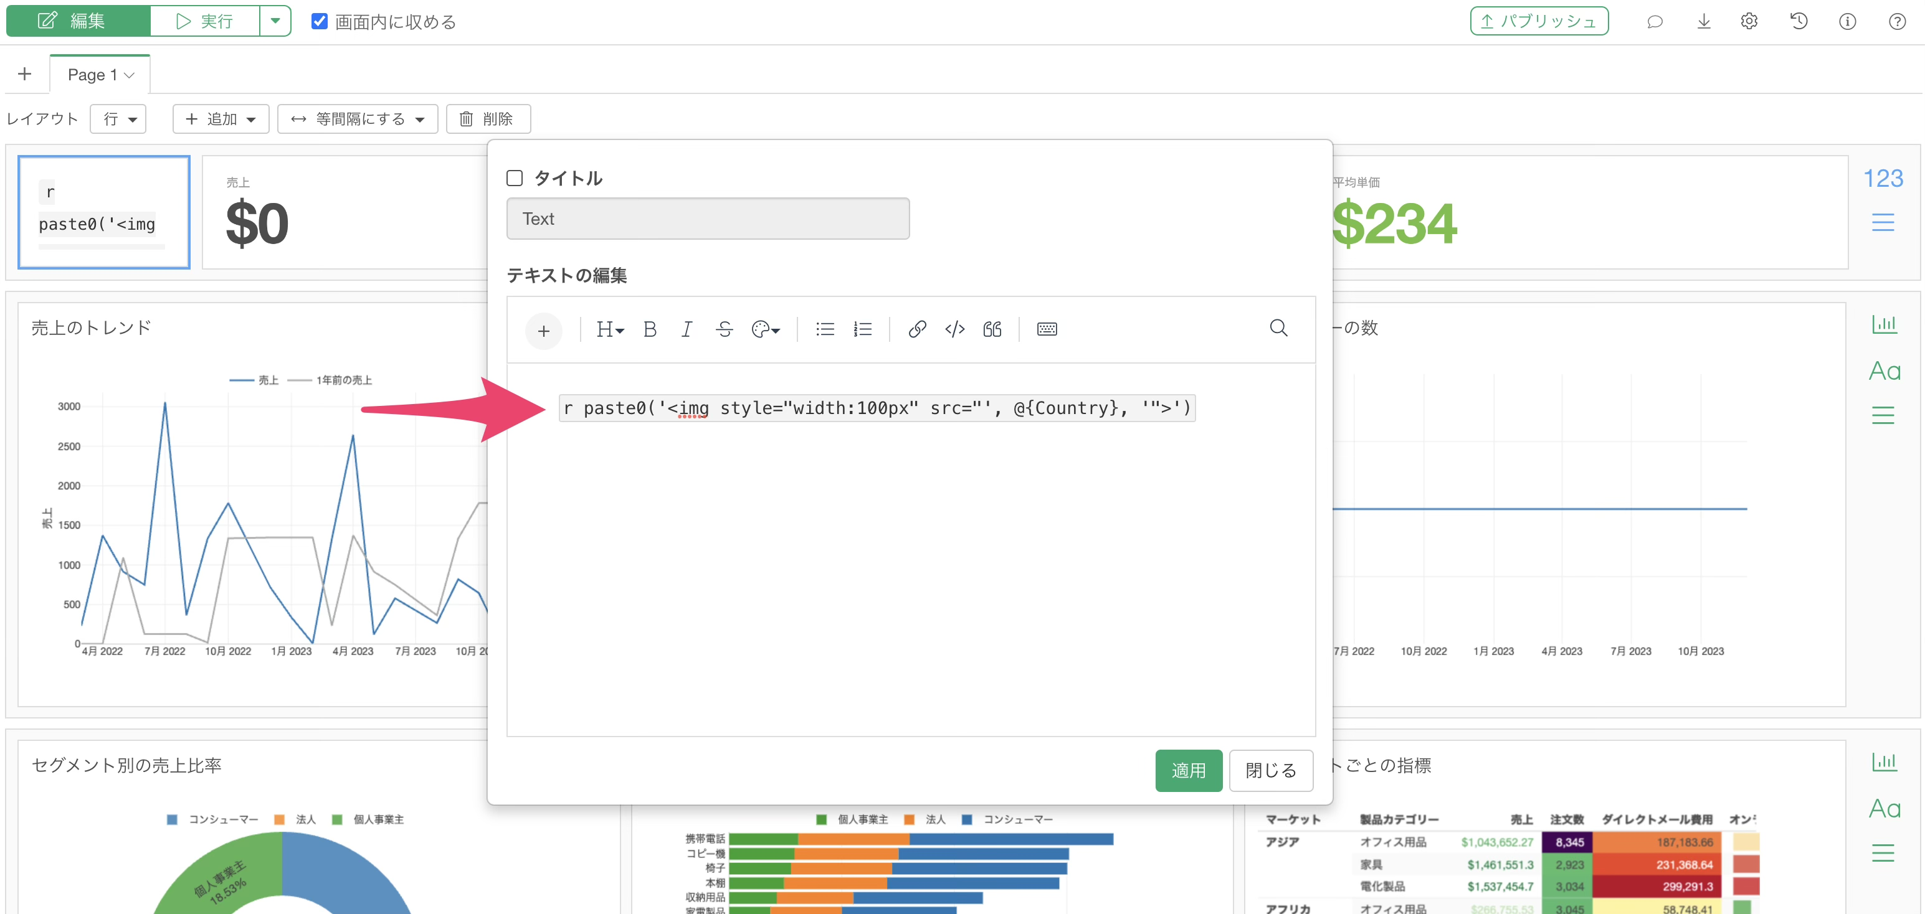Viewport: 1925px width, 914px height.
Task: Click the insert plus button in editor
Action: pyautogui.click(x=543, y=330)
